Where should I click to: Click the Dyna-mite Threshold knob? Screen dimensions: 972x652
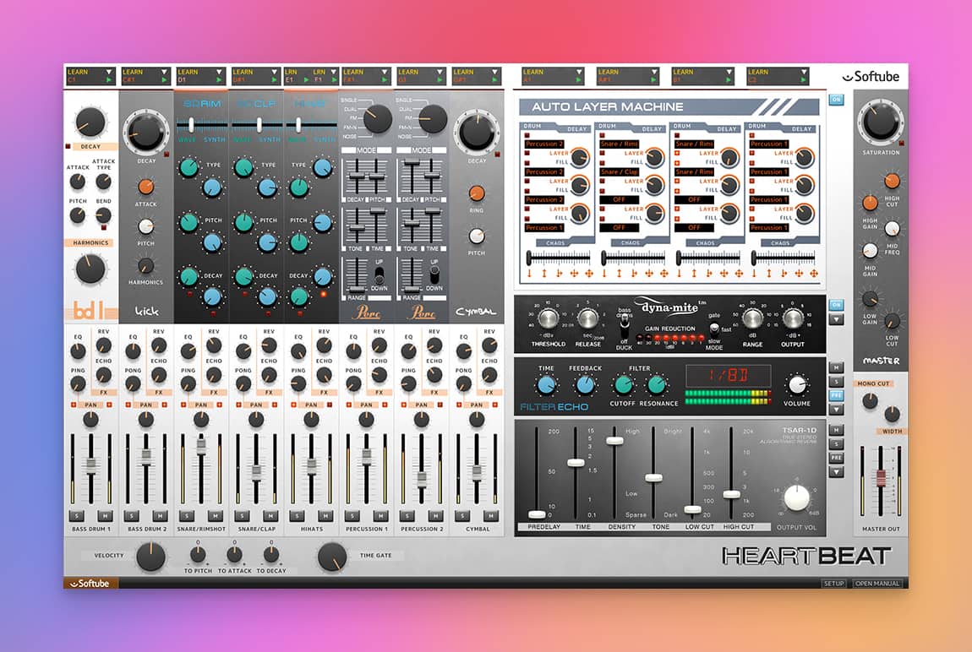pyautogui.click(x=548, y=318)
